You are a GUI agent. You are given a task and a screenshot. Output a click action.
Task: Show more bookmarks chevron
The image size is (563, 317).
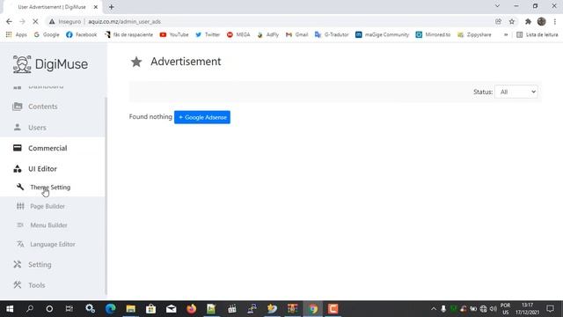(x=506, y=34)
